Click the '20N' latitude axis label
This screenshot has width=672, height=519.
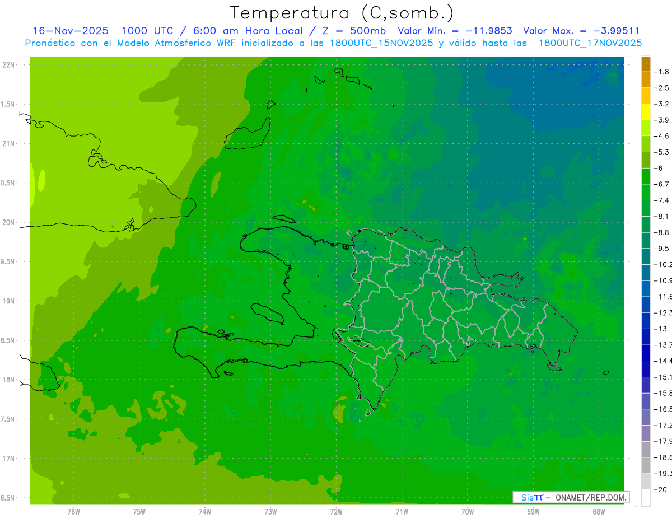pyautogui.click(x=9, y=222)
